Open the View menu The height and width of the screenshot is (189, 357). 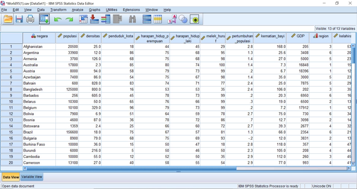pos(28,10)
